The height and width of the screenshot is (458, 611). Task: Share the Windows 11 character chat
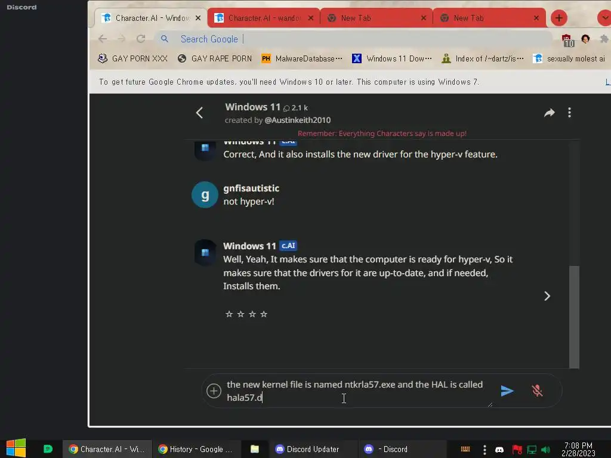click(550, 113)
